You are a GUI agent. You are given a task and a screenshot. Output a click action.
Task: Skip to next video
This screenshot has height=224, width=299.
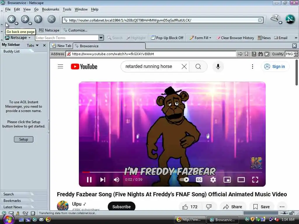tap(103, 180)
